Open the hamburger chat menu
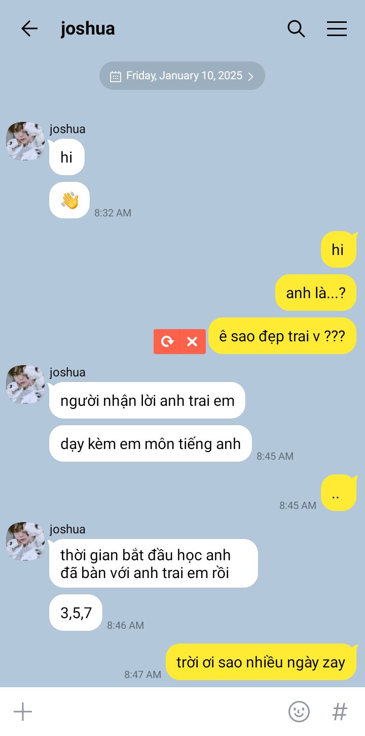The image size is (365, 736). click(337, 28)
